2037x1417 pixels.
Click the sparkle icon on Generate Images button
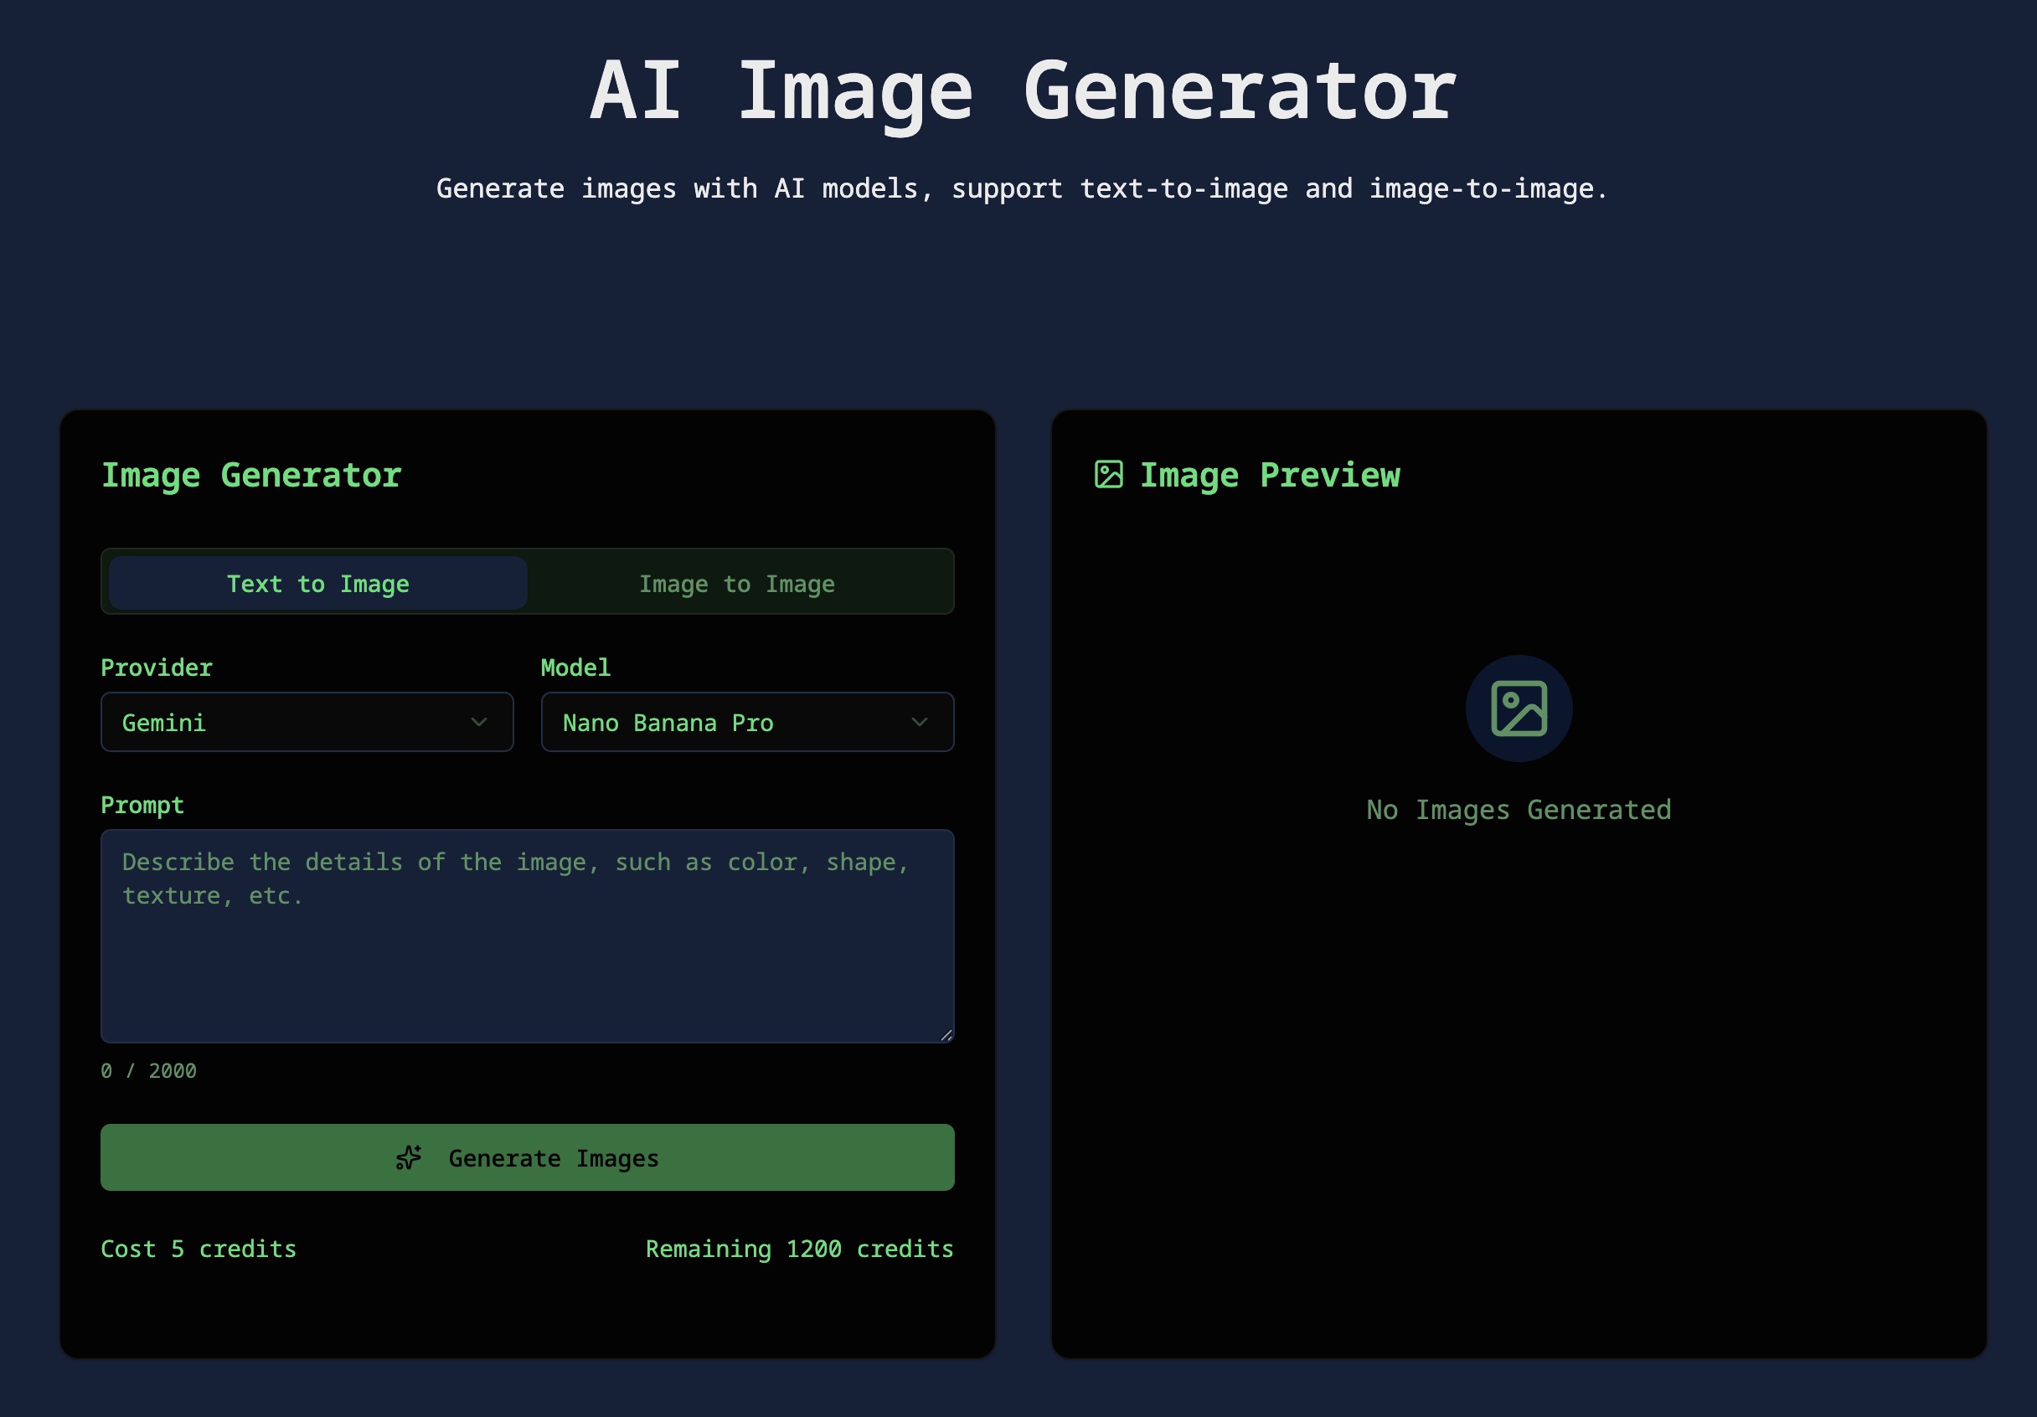(409, 1158)
